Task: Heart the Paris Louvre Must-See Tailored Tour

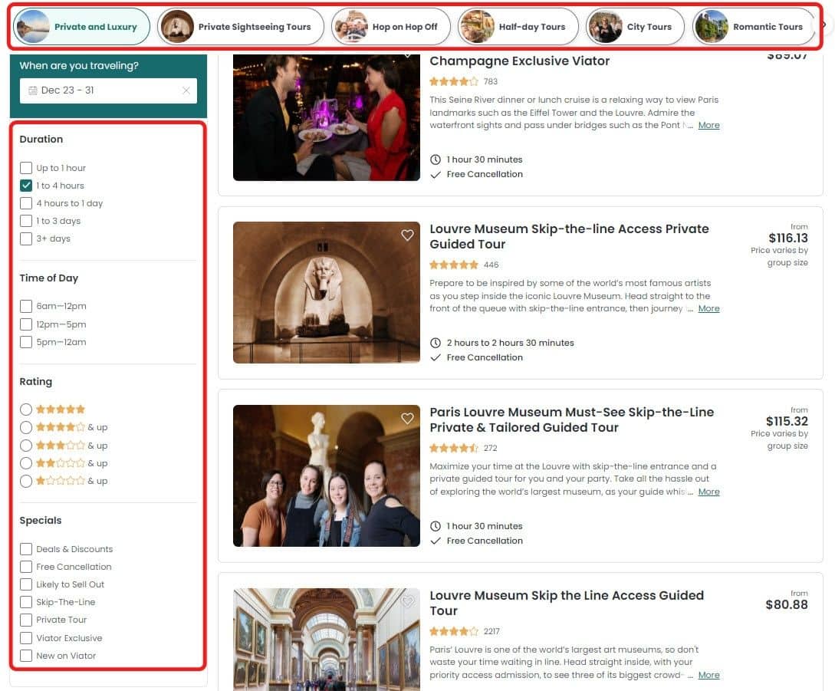Action: (407, 418)
